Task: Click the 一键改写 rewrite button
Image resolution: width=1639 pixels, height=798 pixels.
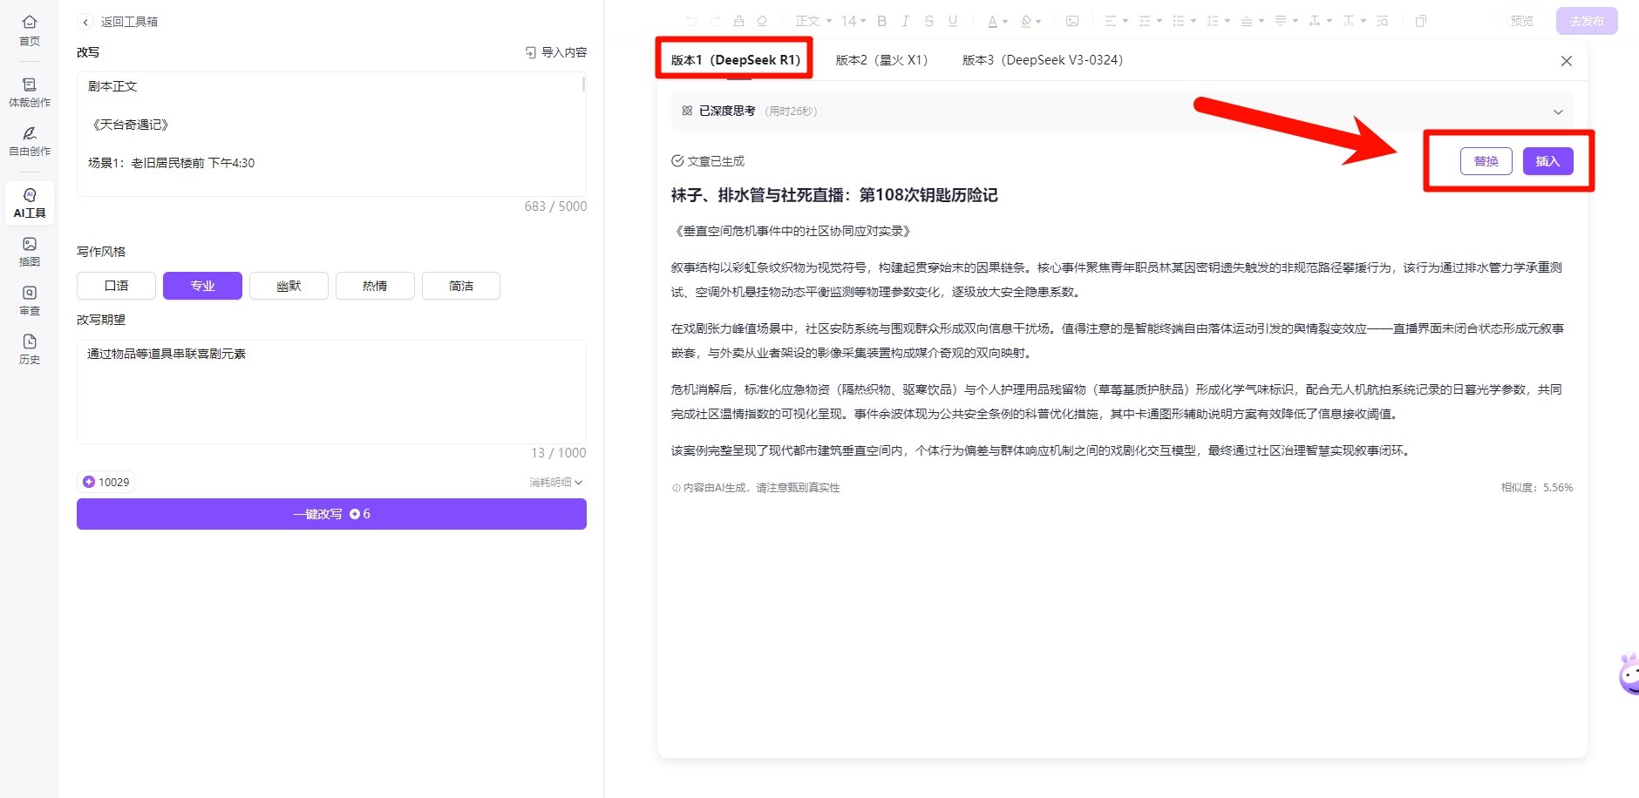Action: (x=331, y=514)
